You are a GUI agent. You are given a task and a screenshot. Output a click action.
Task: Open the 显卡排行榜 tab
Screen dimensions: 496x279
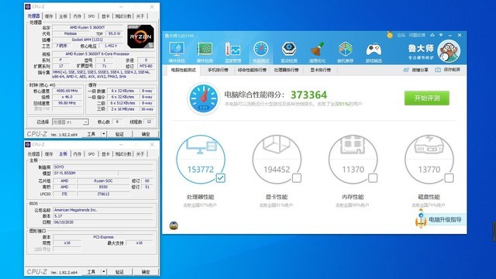point(320,70)
